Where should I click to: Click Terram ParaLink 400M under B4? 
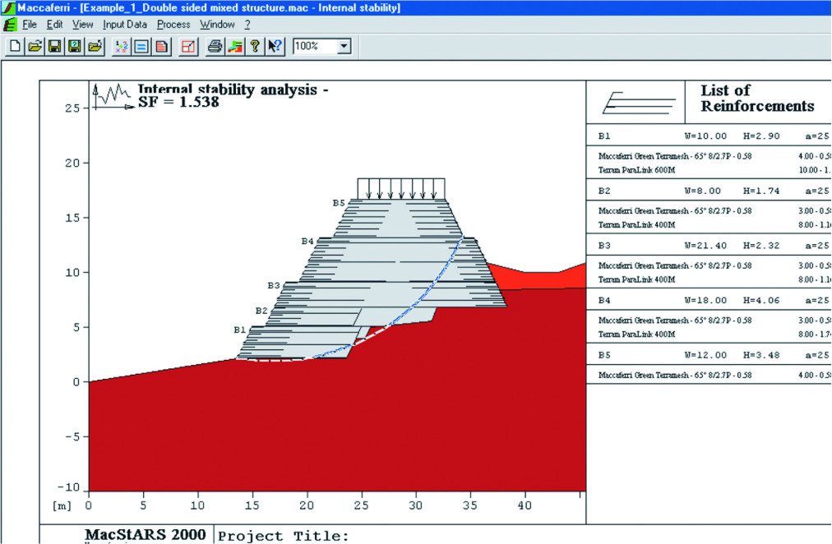[x=636, y=334]
